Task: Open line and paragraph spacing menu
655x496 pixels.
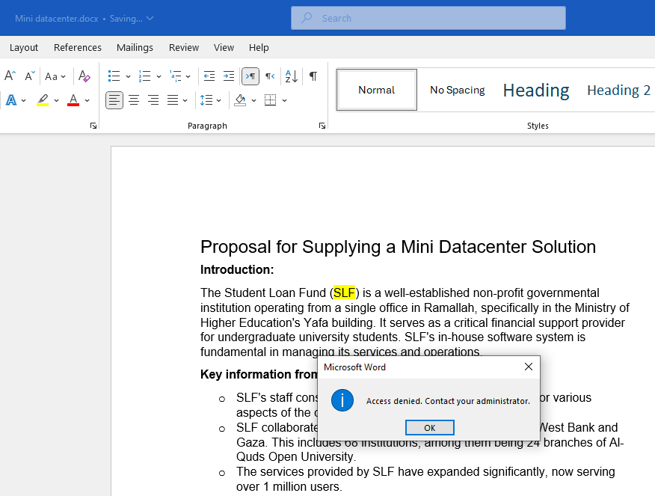Action: click(x=210, y=100)
